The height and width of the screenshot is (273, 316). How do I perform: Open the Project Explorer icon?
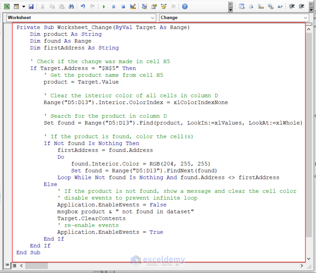coord(144,6)
